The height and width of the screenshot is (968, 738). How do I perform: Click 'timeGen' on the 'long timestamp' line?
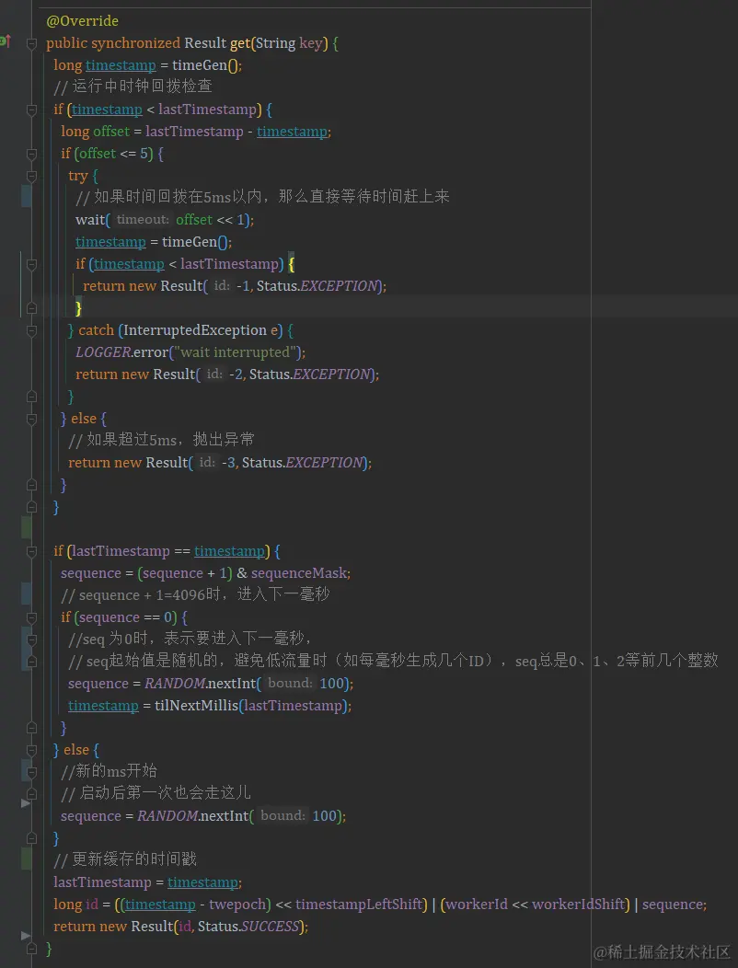200,65
